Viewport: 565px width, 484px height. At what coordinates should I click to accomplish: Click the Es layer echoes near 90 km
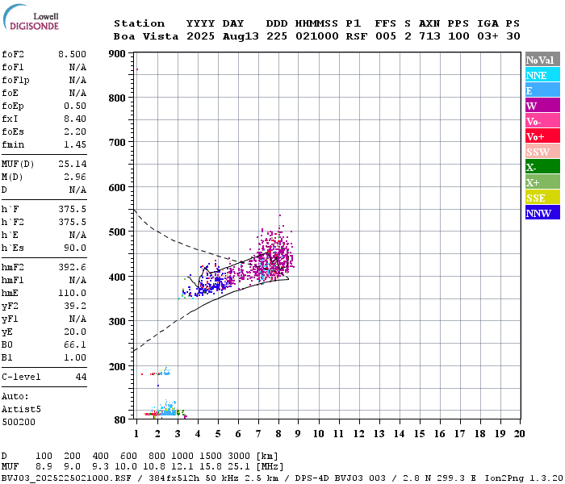(x=165, y=411)
